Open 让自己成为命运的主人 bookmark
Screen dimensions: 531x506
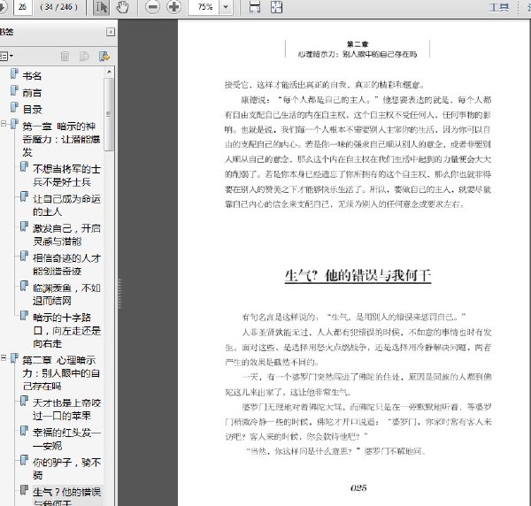point(66,205)
